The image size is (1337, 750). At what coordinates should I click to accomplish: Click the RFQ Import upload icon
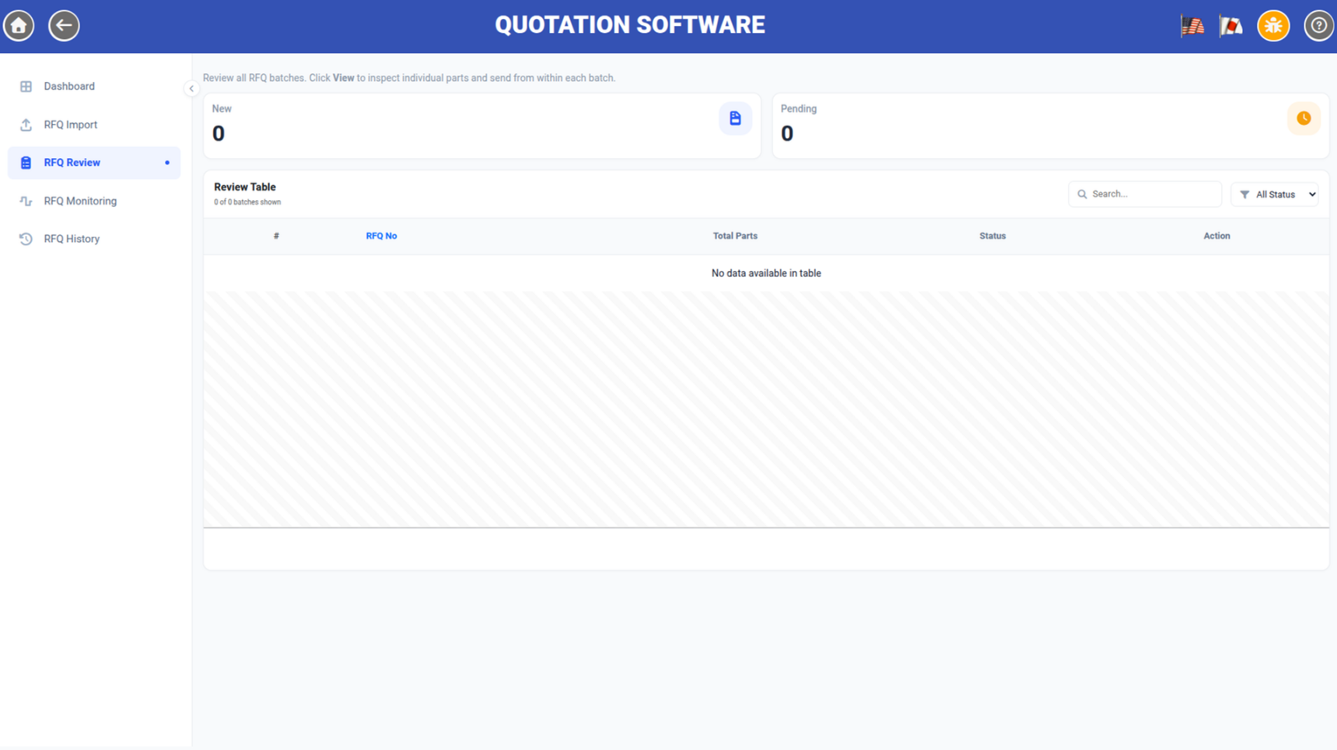[26, 125]
